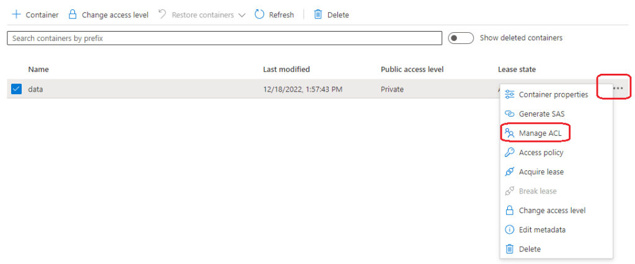
Task: Click the Edit metadata info icon
Action: tap(510, 229)
